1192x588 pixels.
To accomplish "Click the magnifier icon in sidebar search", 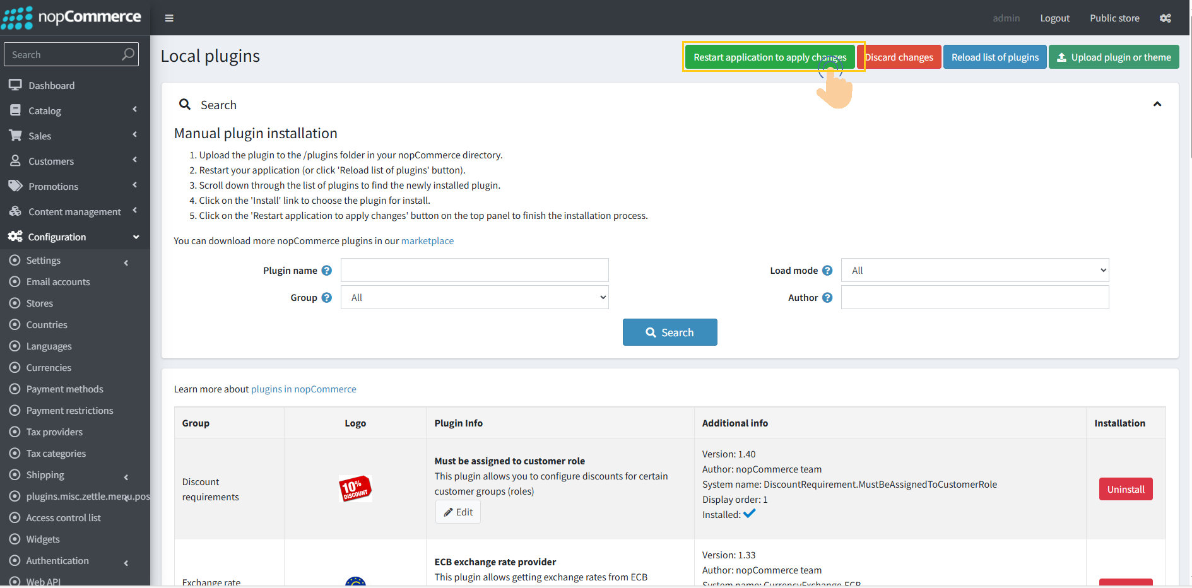I will [128, 55].
